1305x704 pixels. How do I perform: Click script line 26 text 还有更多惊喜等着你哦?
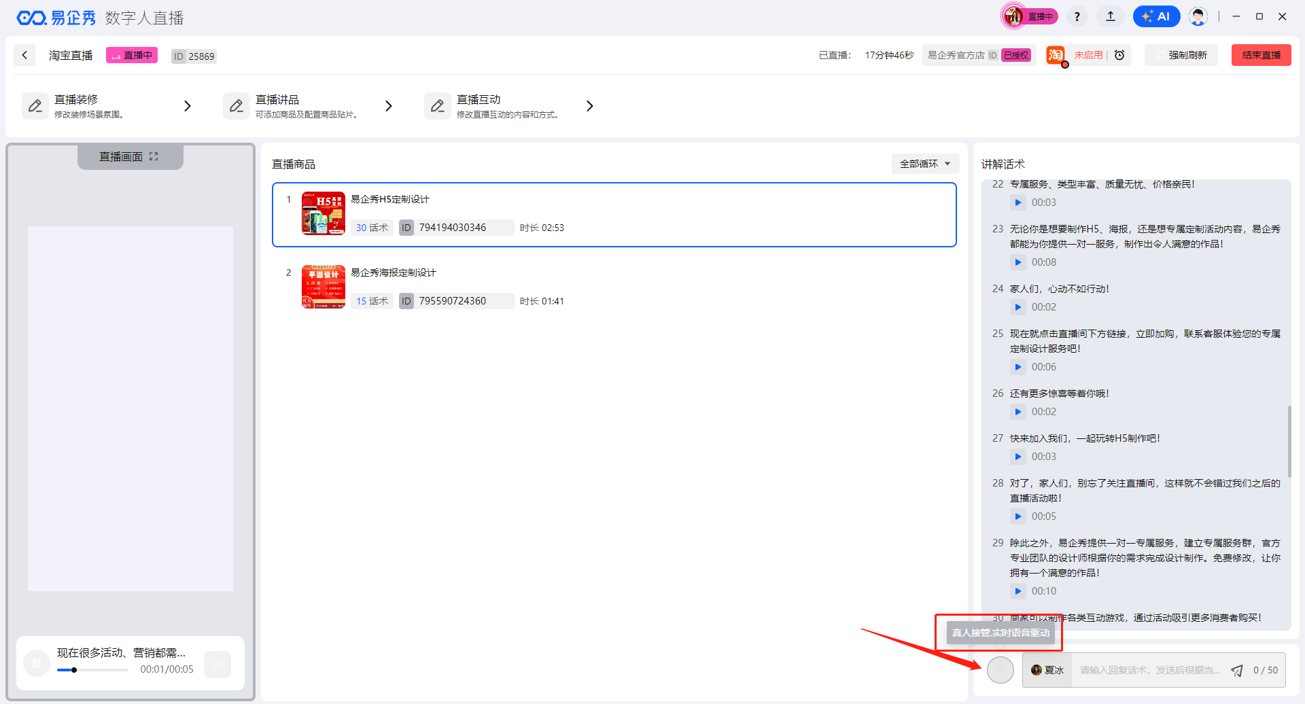(x=1060, y=393)
